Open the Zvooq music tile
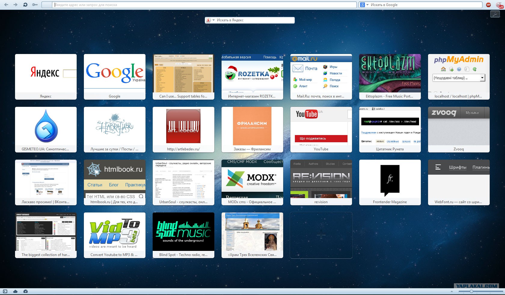The height and width of the screenshot is (295, 505). click(459, 130)
